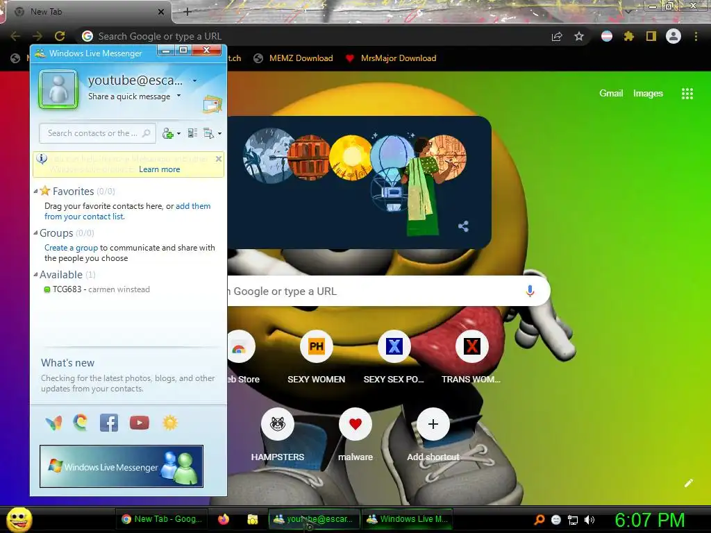
Task: Click the Create a group link
Action: click(x=72, y=248)
